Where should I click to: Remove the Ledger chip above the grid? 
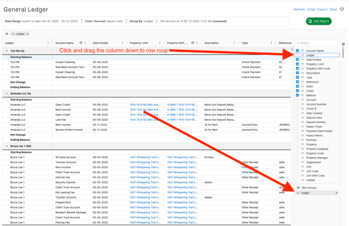(27, 34)
